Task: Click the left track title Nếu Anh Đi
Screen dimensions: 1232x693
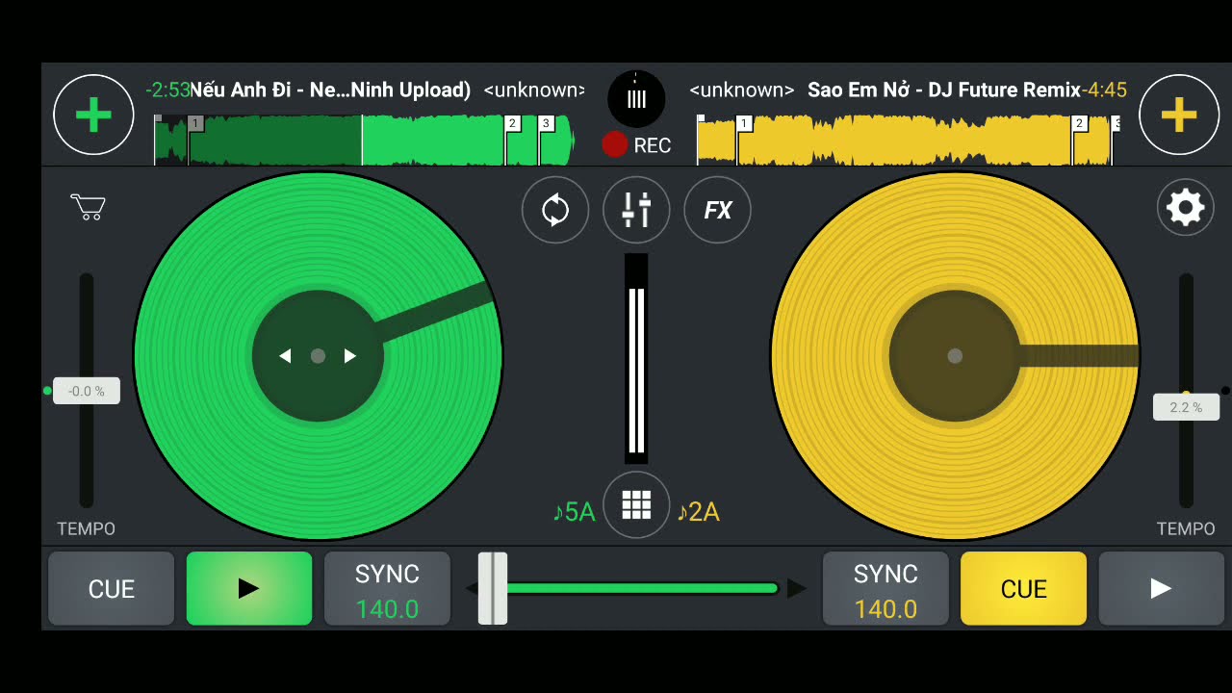Action: [331, 90]
